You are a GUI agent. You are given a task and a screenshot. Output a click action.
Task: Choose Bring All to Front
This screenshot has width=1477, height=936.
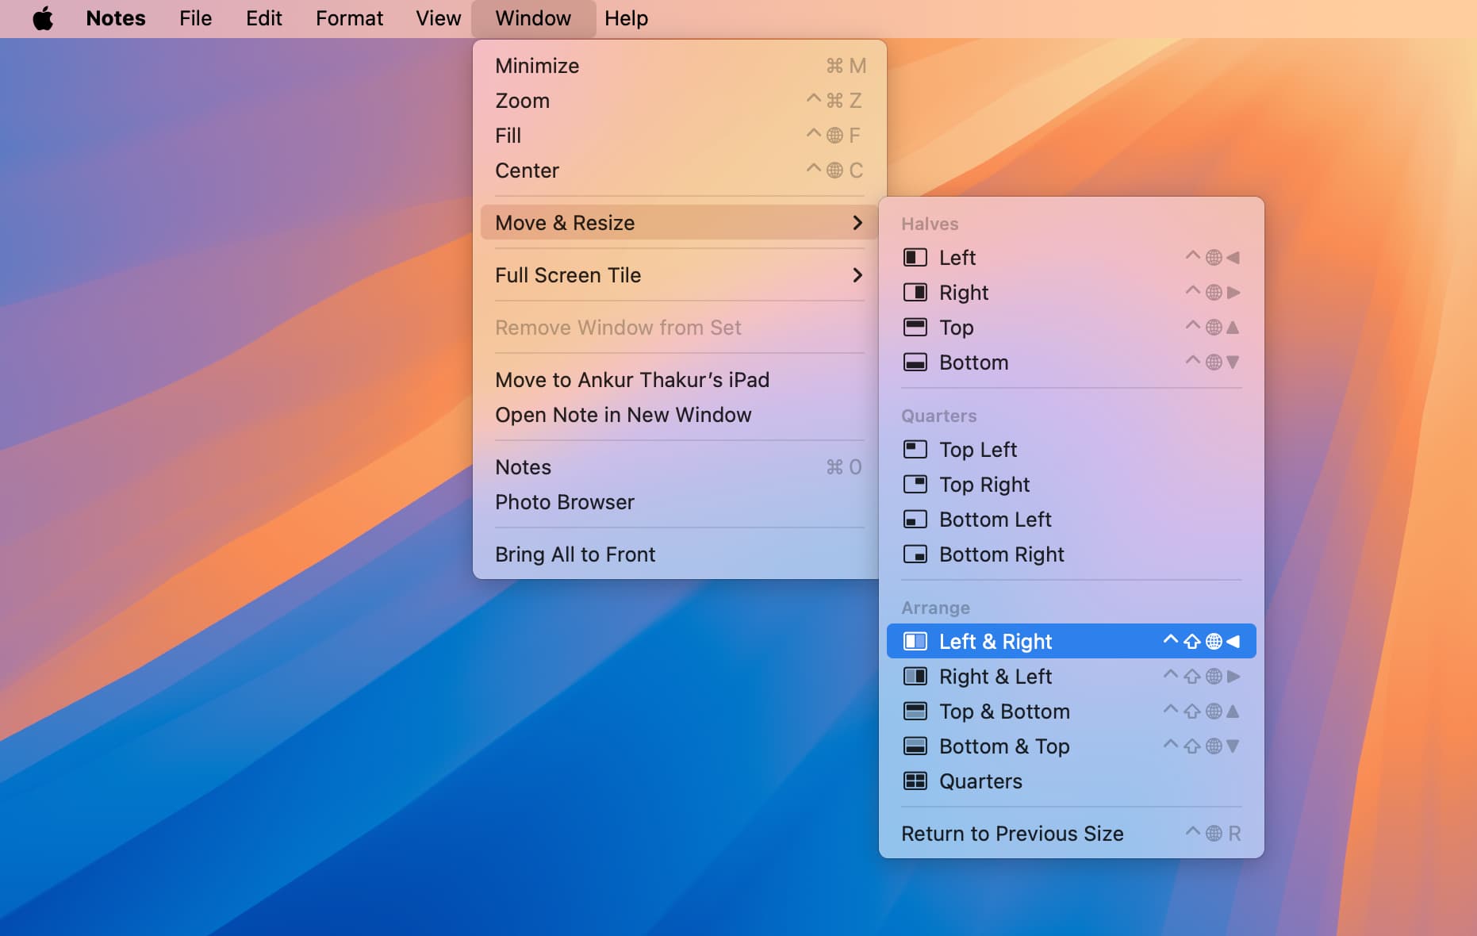coord(575,554)
